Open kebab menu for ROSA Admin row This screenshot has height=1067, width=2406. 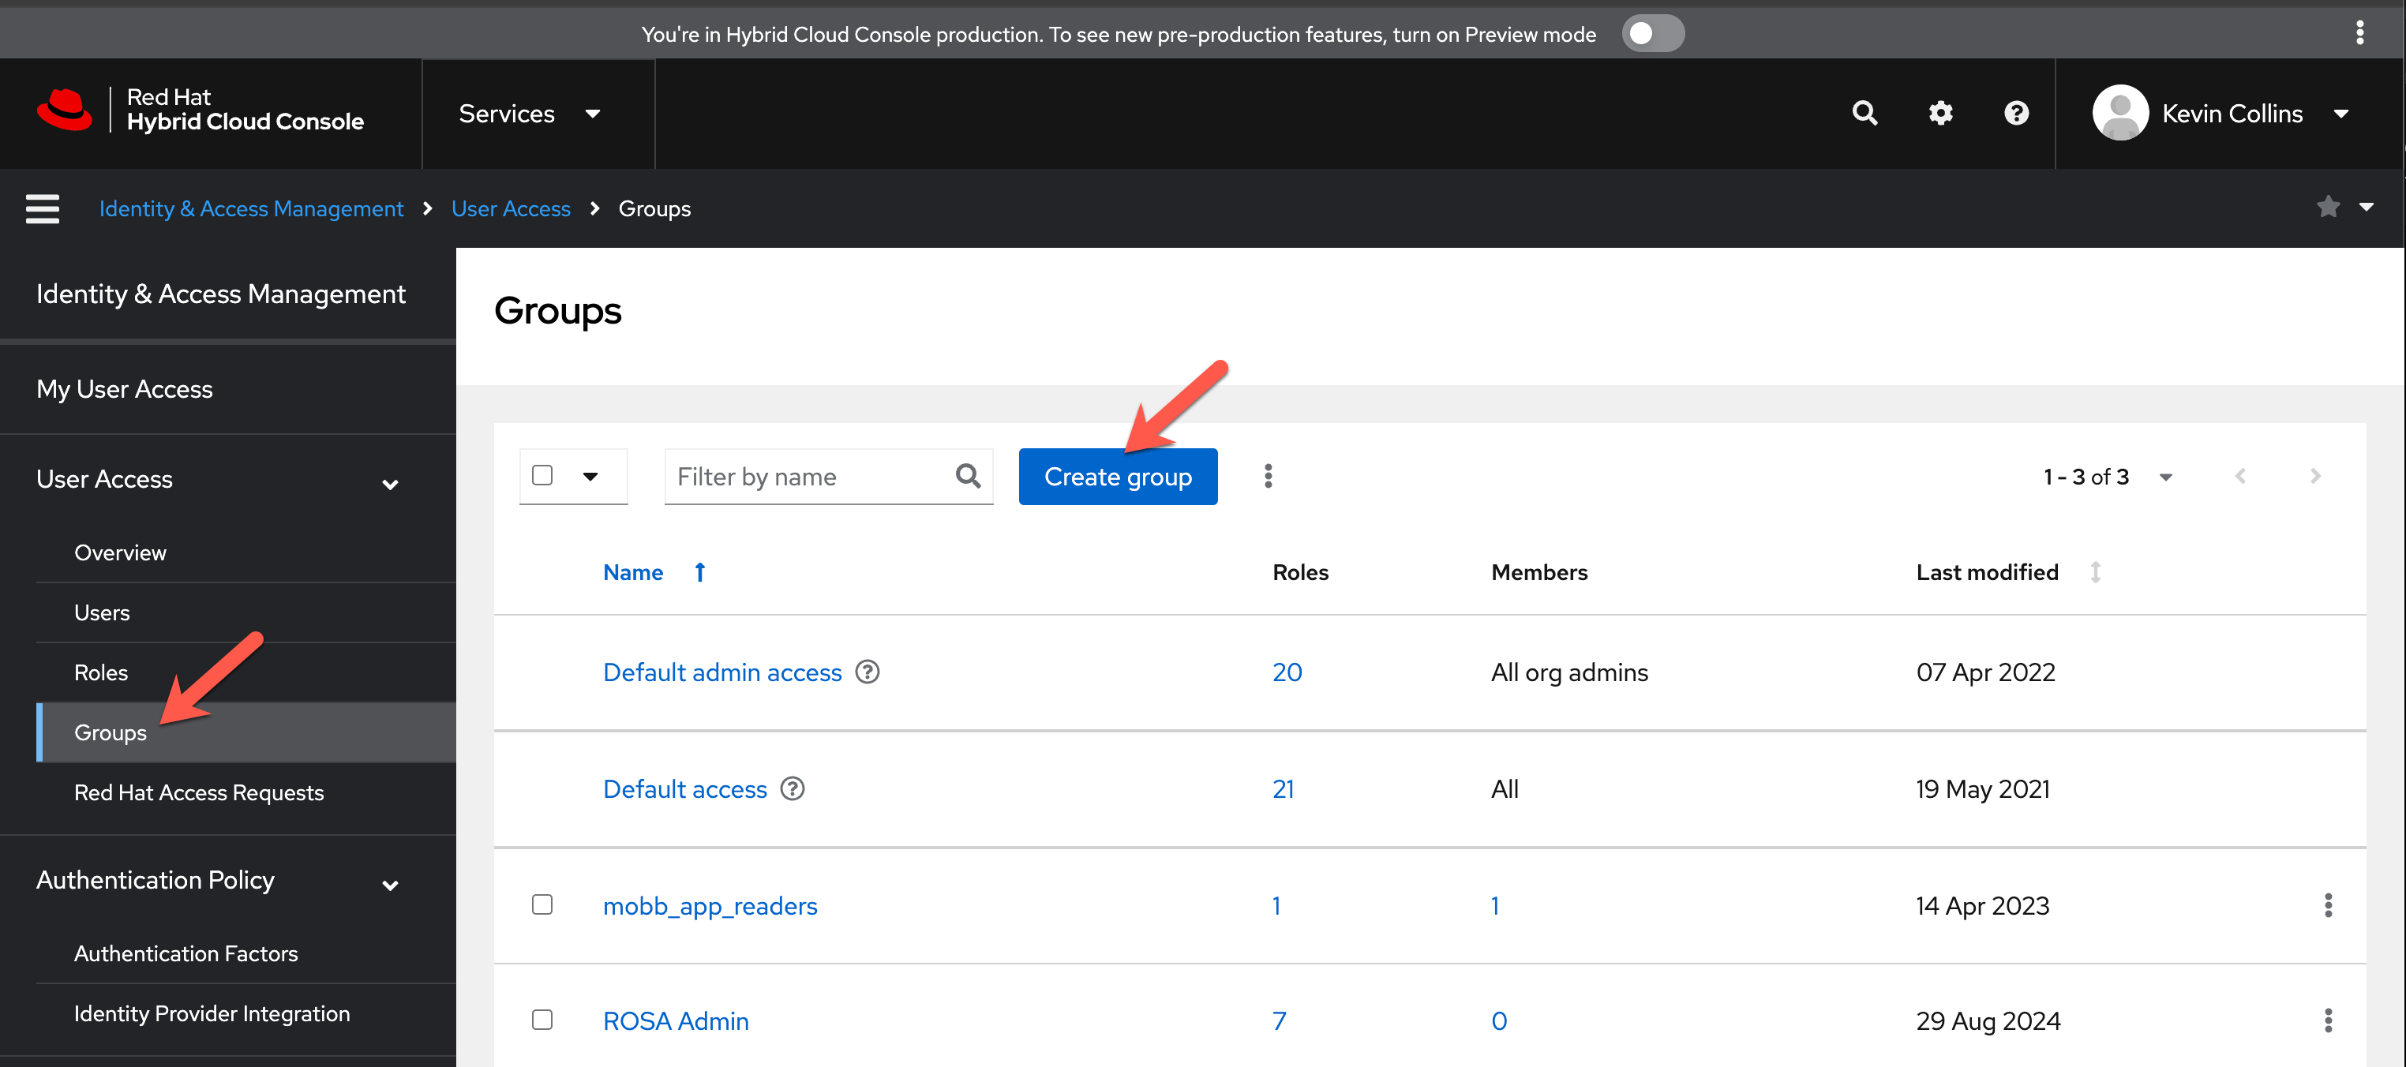[x=2328, y=1020]
